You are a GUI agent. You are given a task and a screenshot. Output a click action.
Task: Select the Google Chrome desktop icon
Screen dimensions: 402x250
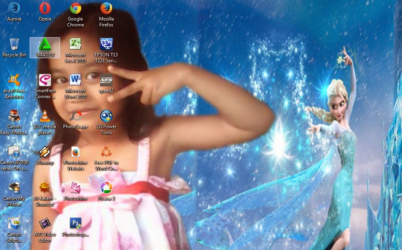tap(76, 8)
